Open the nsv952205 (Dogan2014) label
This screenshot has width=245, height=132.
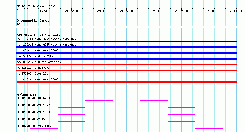coord(34,73)
